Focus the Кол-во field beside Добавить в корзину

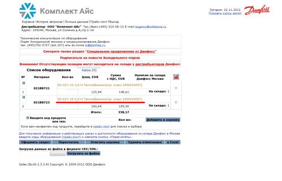pos(139,120)
